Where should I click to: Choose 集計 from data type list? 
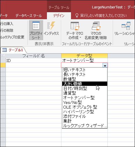click(85, 121)
